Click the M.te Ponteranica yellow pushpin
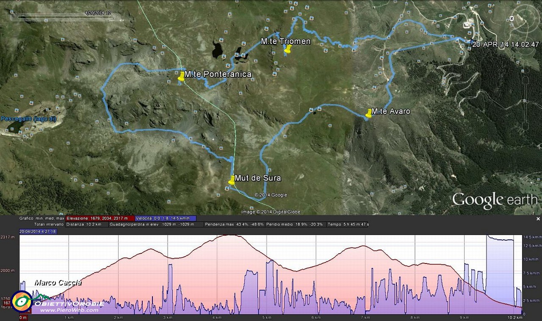The height and width of the screenshot is (321, 542). click(181, 77)
